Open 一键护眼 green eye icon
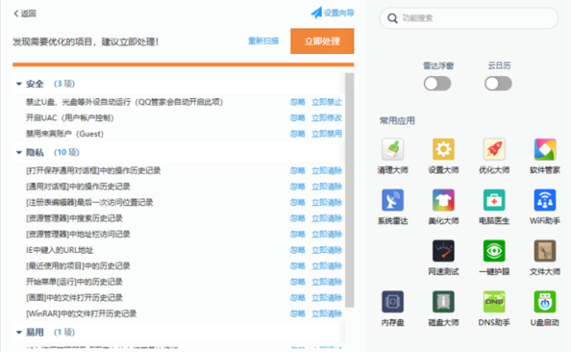The width and height of the screenshot is (571, 352). point(494,251)
